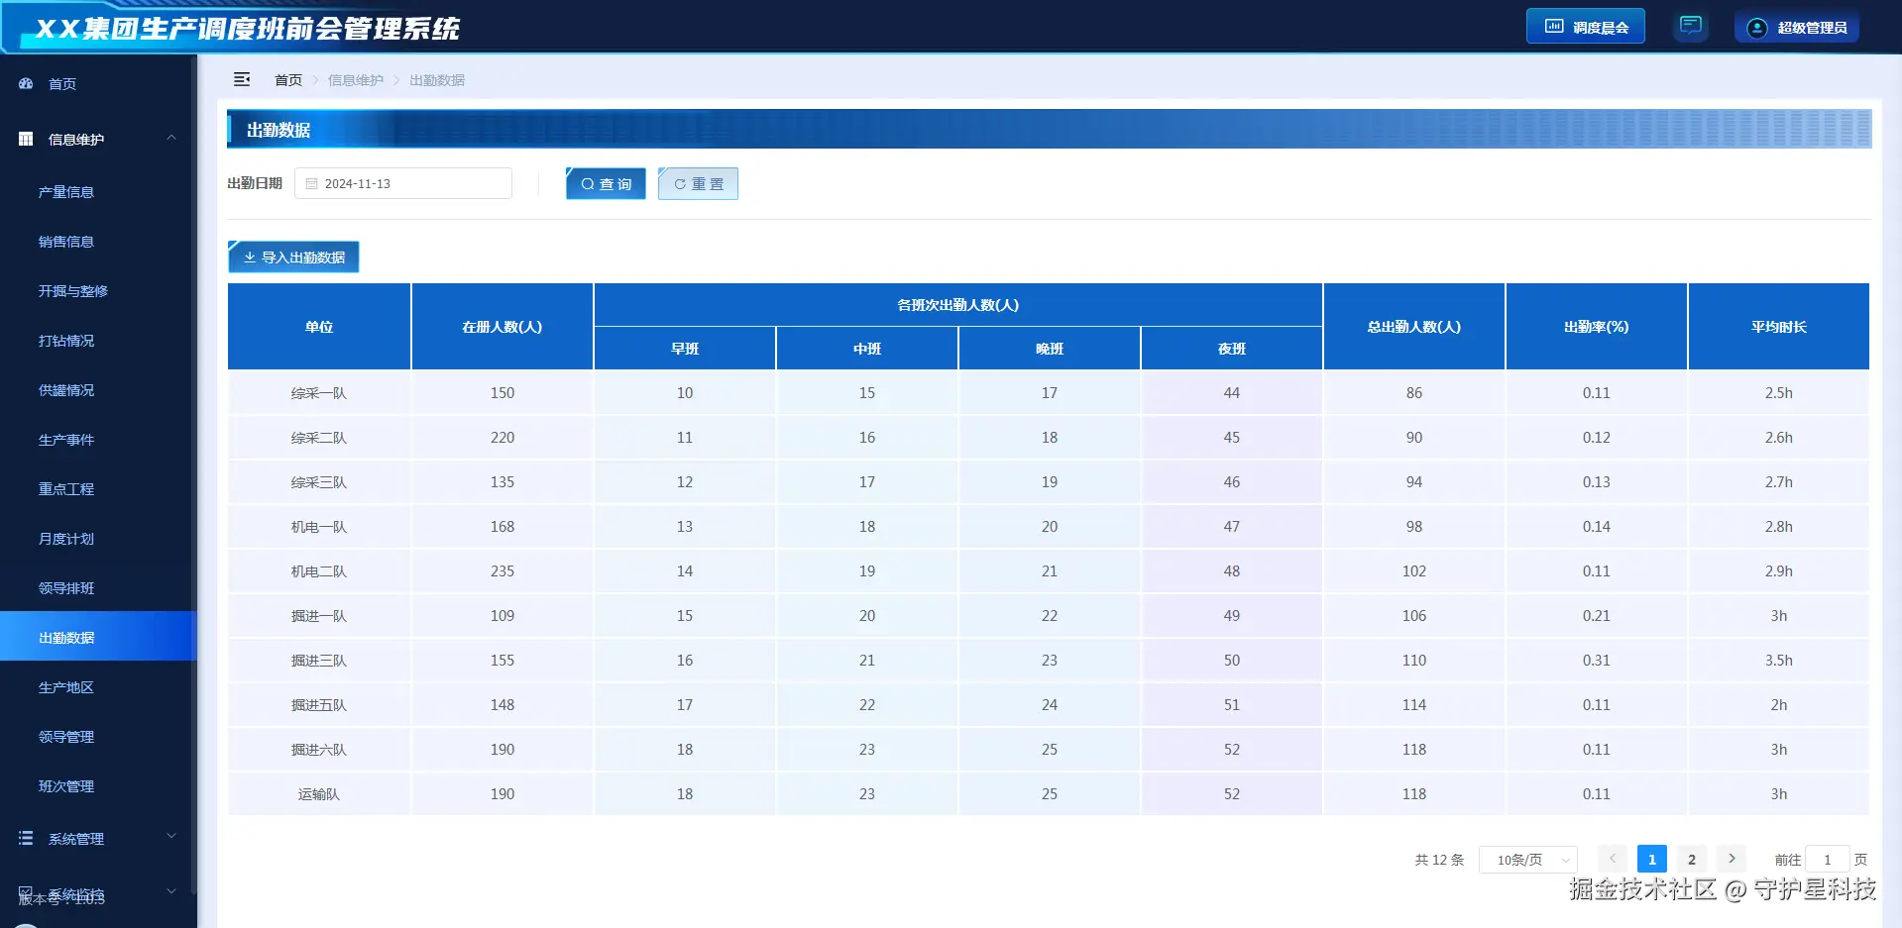Click 导入出勤数据 import button
Viewport: 1902px width, 928px height.
point(293,257)
